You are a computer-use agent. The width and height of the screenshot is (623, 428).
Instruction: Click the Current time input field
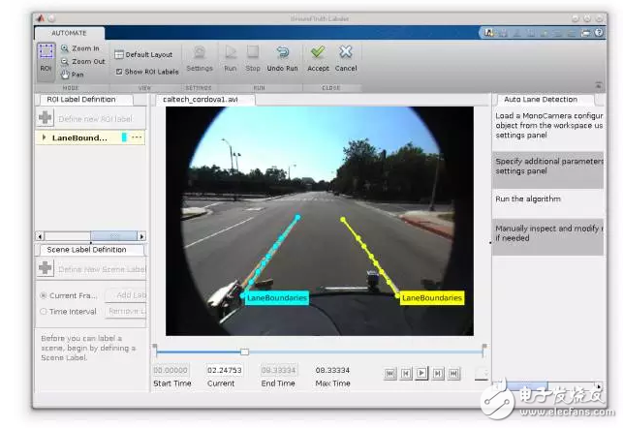coord(224,370)
